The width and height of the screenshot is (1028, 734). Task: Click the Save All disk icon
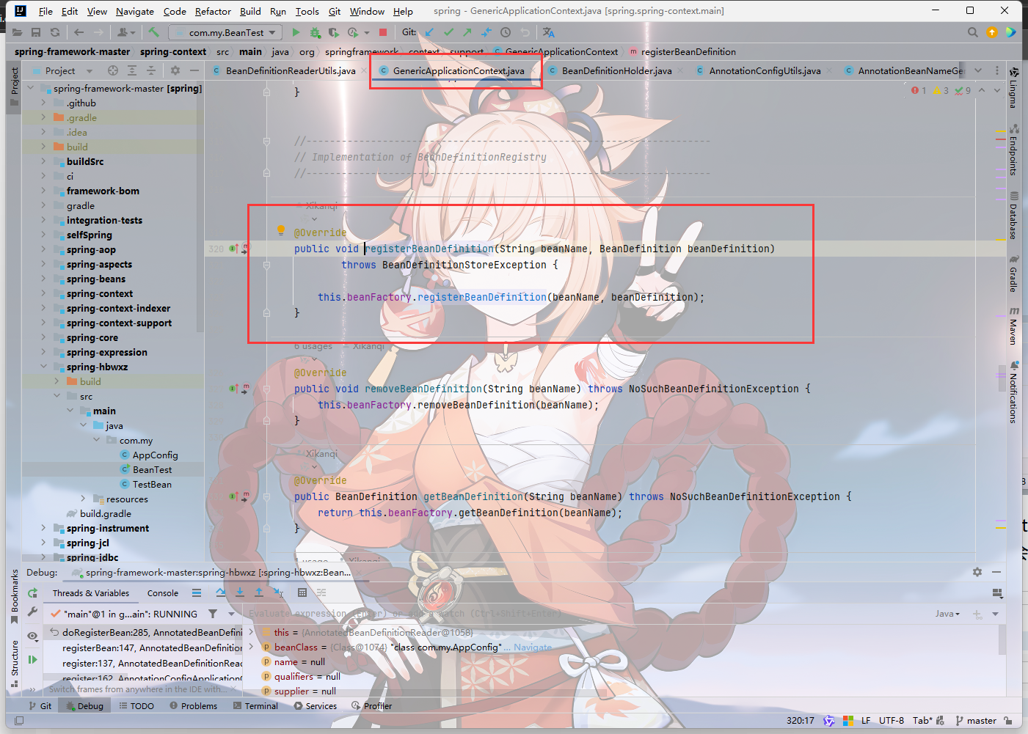(x=36, y=32)
